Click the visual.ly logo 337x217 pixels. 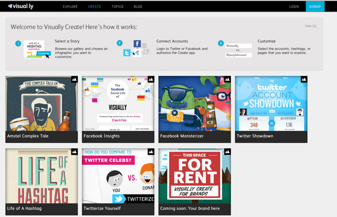[21, 6]
